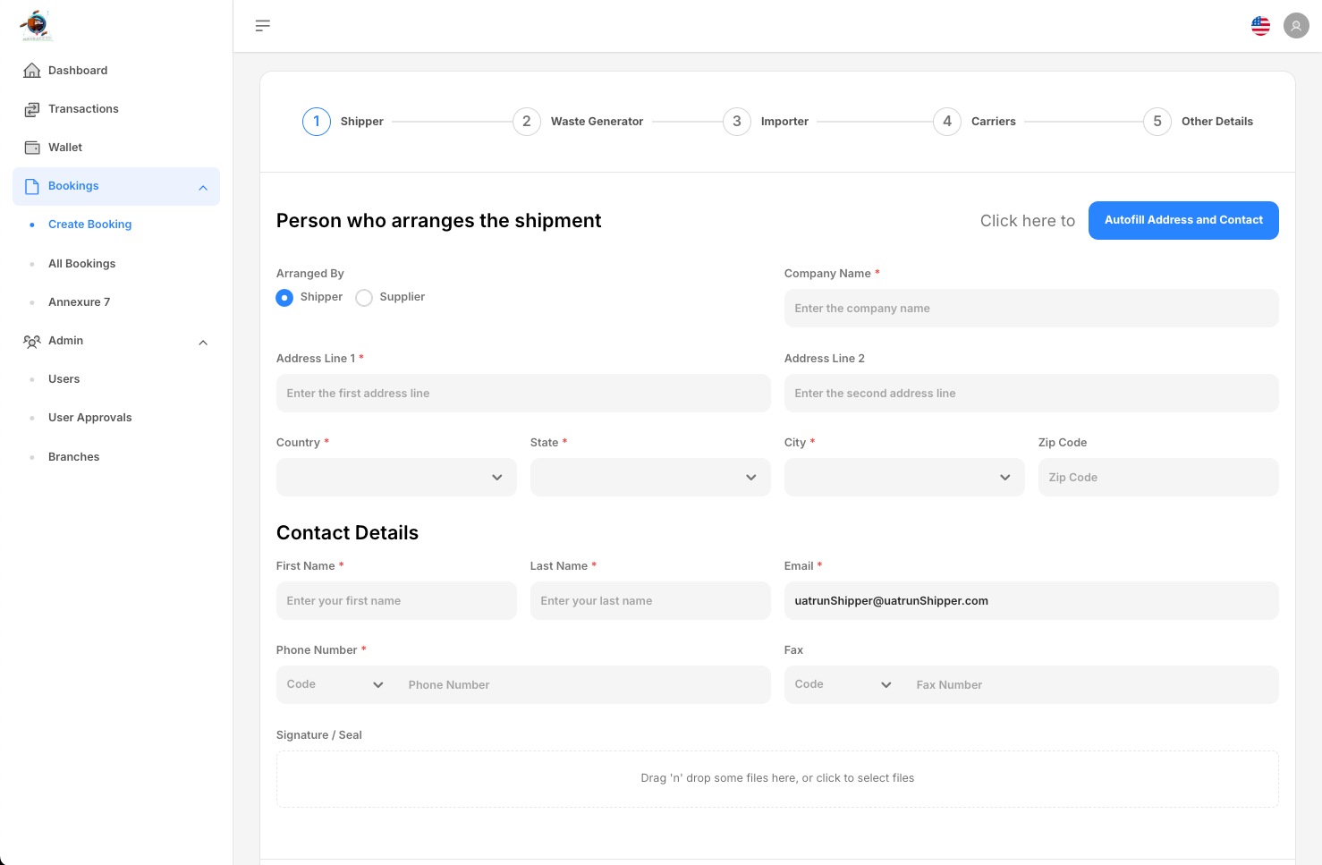
Task: Go to All Bookings in sidebar
Action: coord(81,264)
